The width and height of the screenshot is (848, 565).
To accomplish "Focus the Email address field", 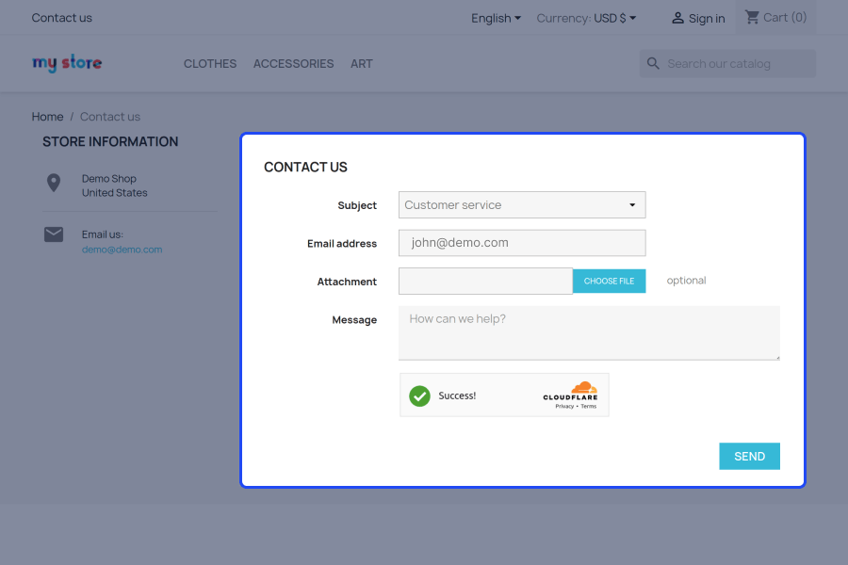I will pos(522,243).
